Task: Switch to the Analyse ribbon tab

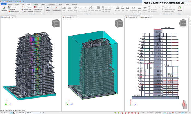Action: point(35,4)
